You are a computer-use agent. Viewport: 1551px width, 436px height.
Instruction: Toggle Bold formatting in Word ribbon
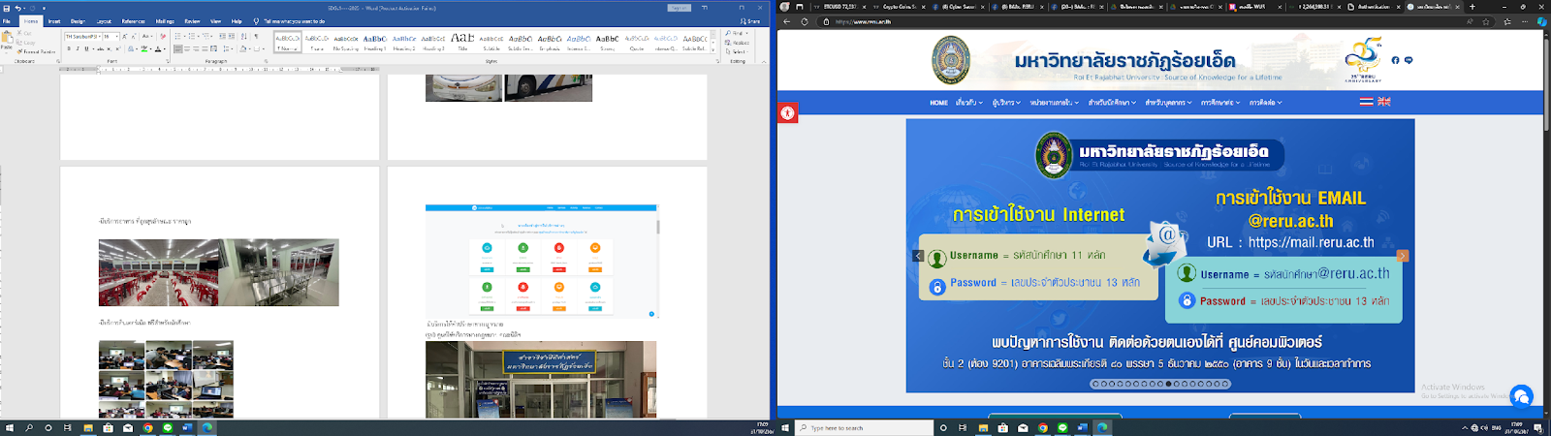coord(69,48)
